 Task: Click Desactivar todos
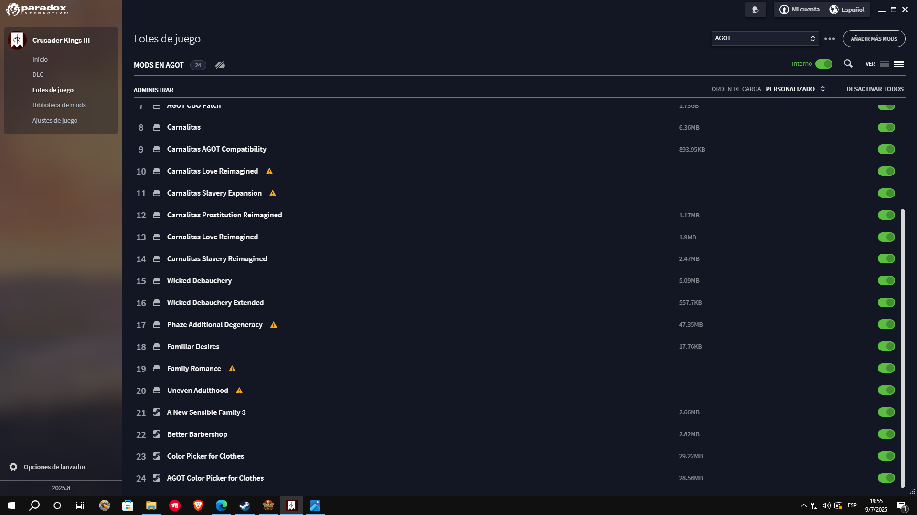click(875, 89)
